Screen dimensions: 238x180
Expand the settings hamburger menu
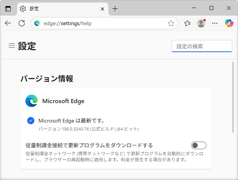pos(12,46)
